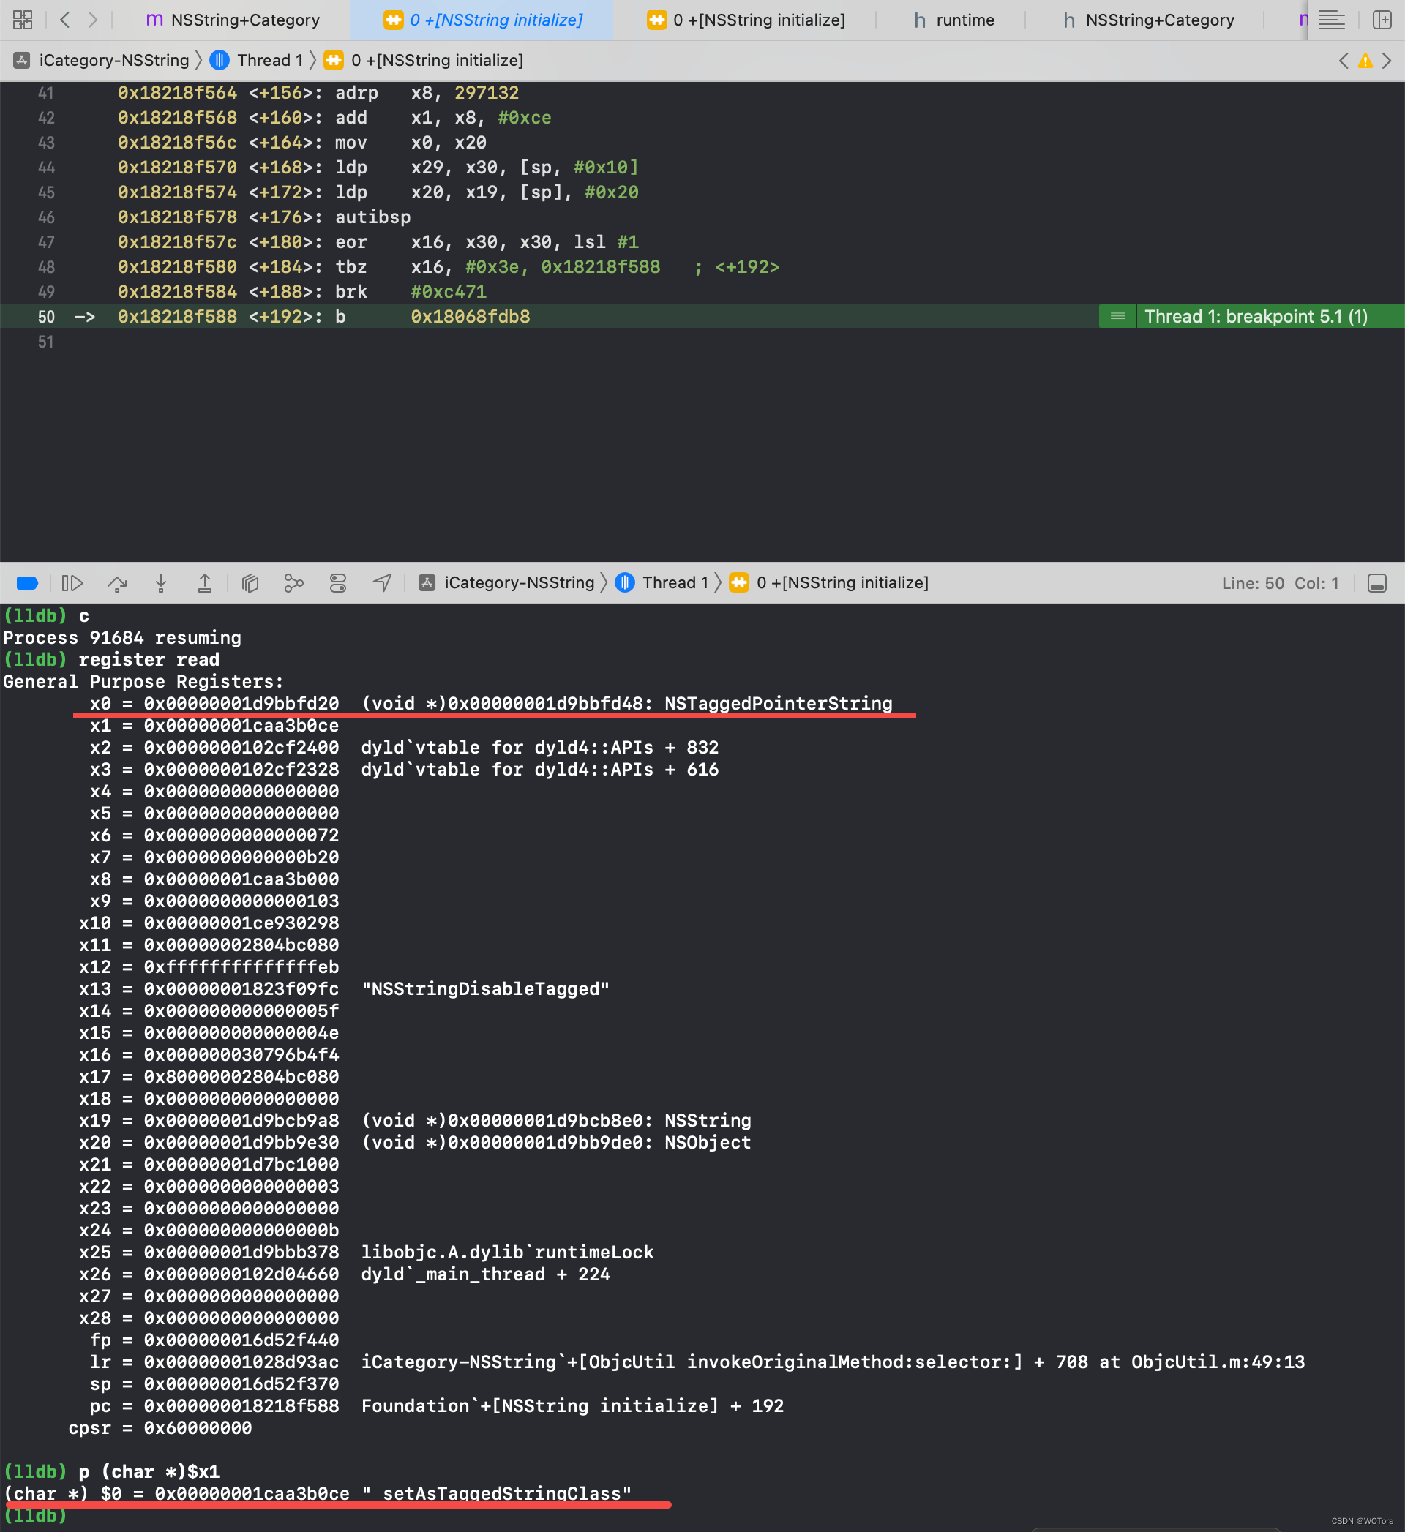This screenshot has width=1405, height=1532.
Task: Click the yellow warning issue icon
Action: pos(1365,61)
